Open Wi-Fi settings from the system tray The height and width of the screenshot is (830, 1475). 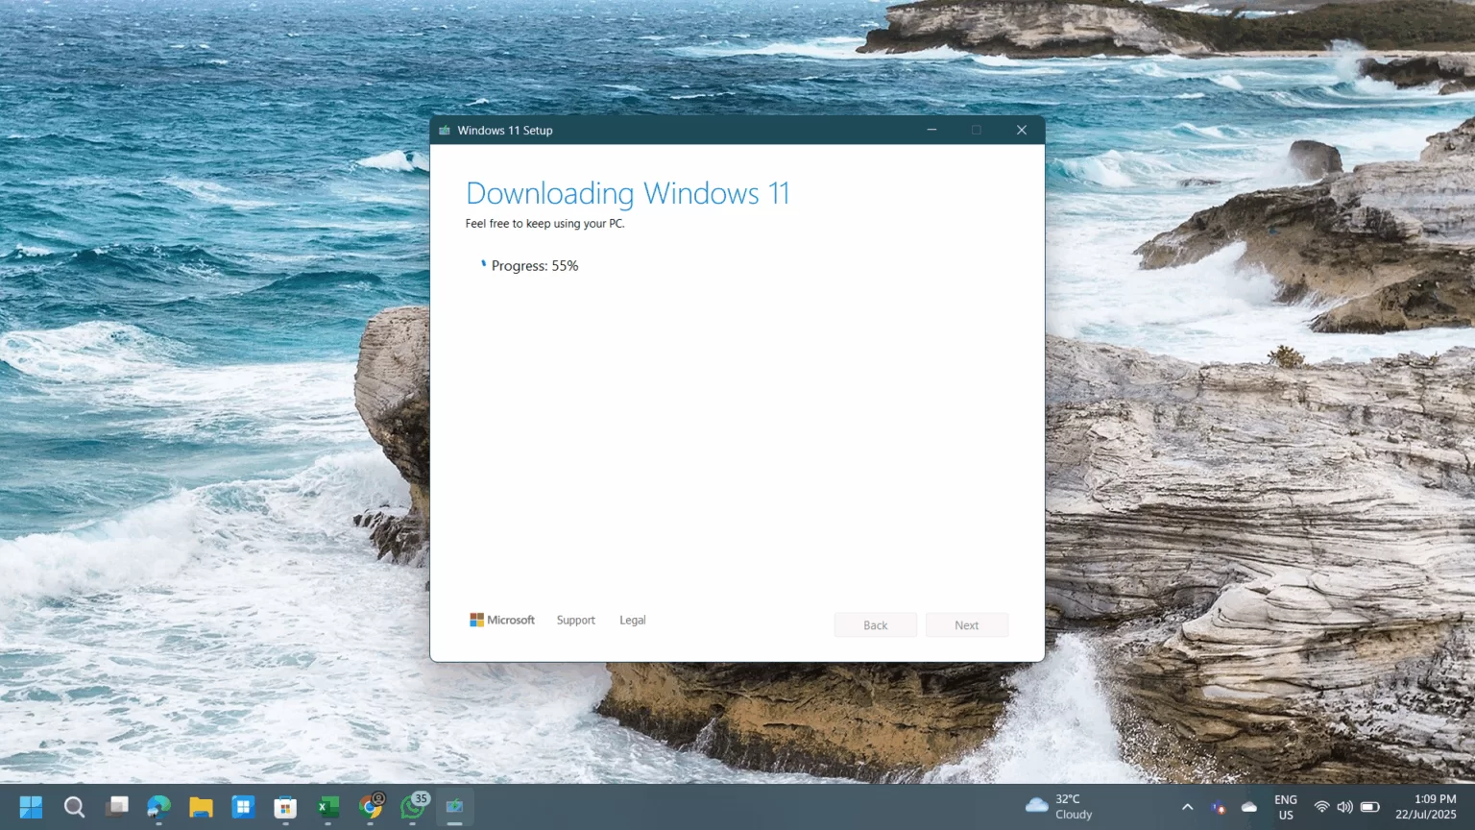(x=1321, y=807)
